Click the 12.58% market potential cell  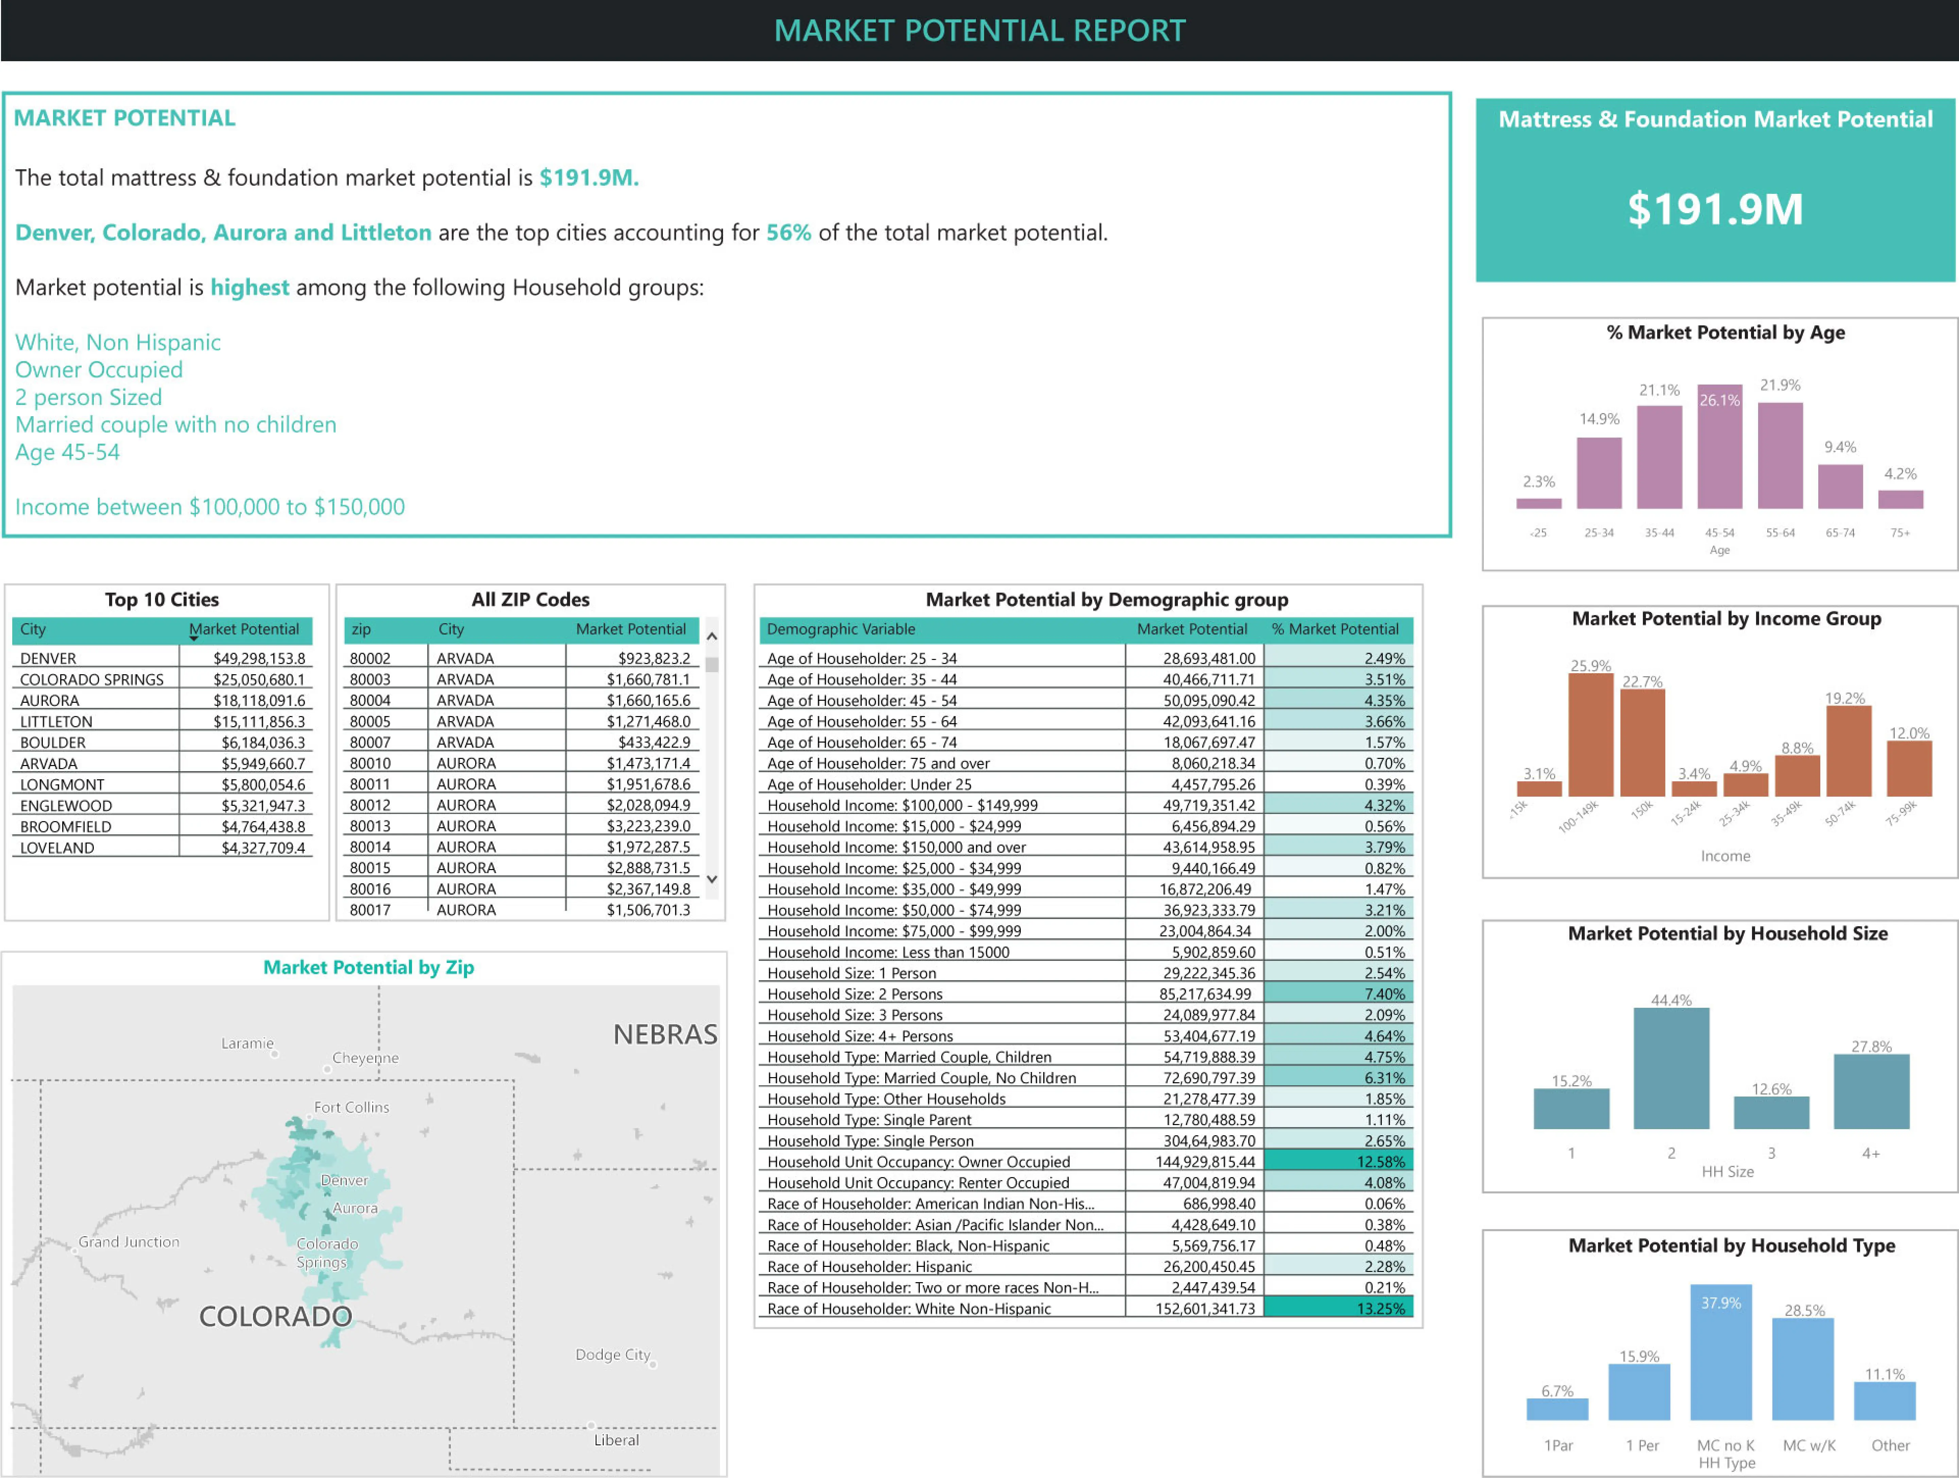click(x=1338, y=1162)
